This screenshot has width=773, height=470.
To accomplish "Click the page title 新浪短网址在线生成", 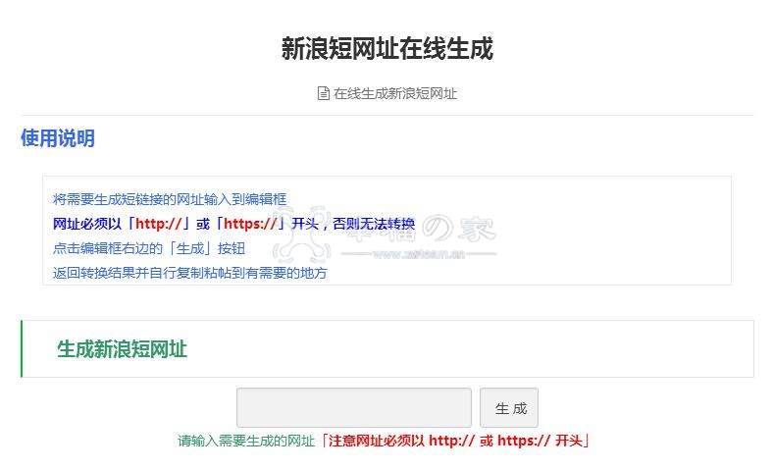I will point(387,48).
